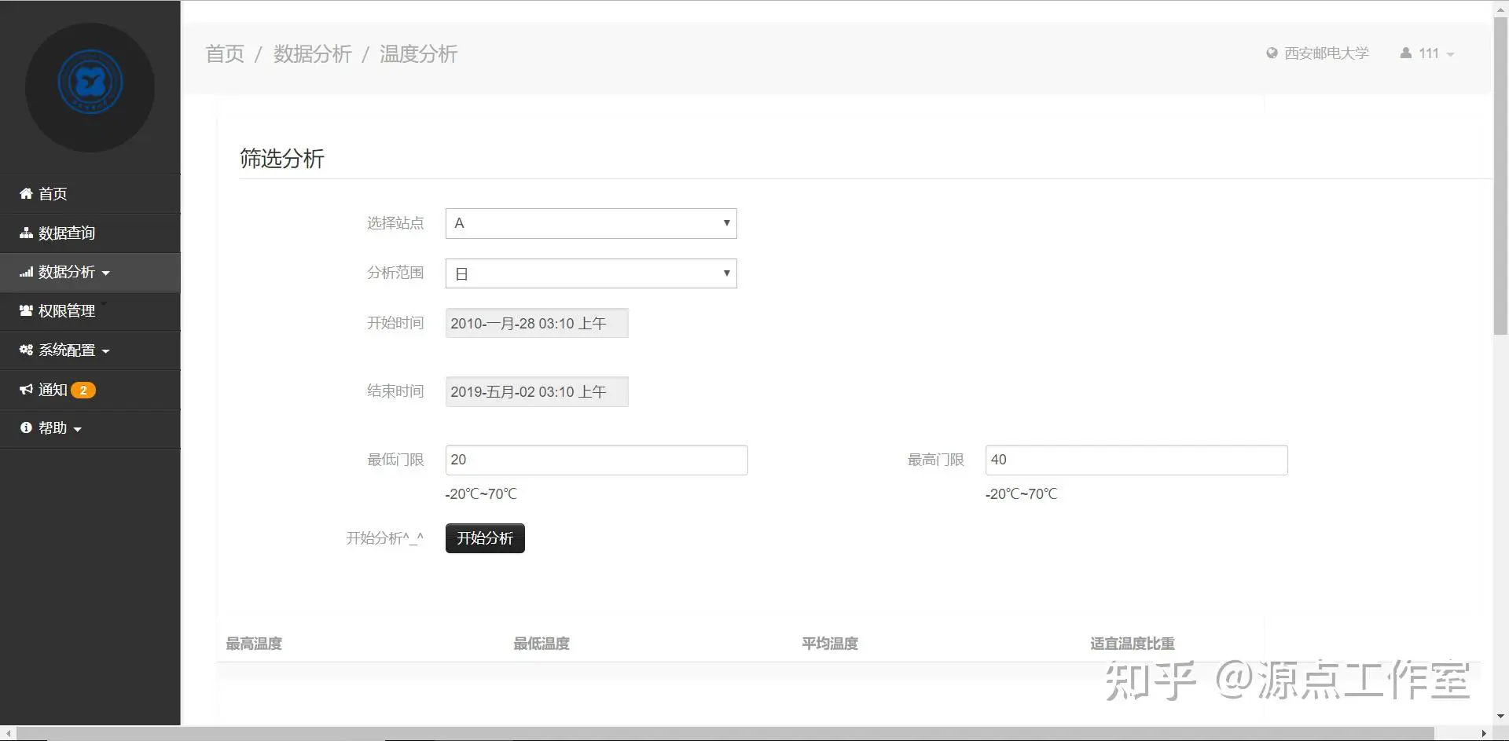Expand the 数据分析 submenu caret
Viewport: 1509px width, 741px height.
(x=105, y=273)
